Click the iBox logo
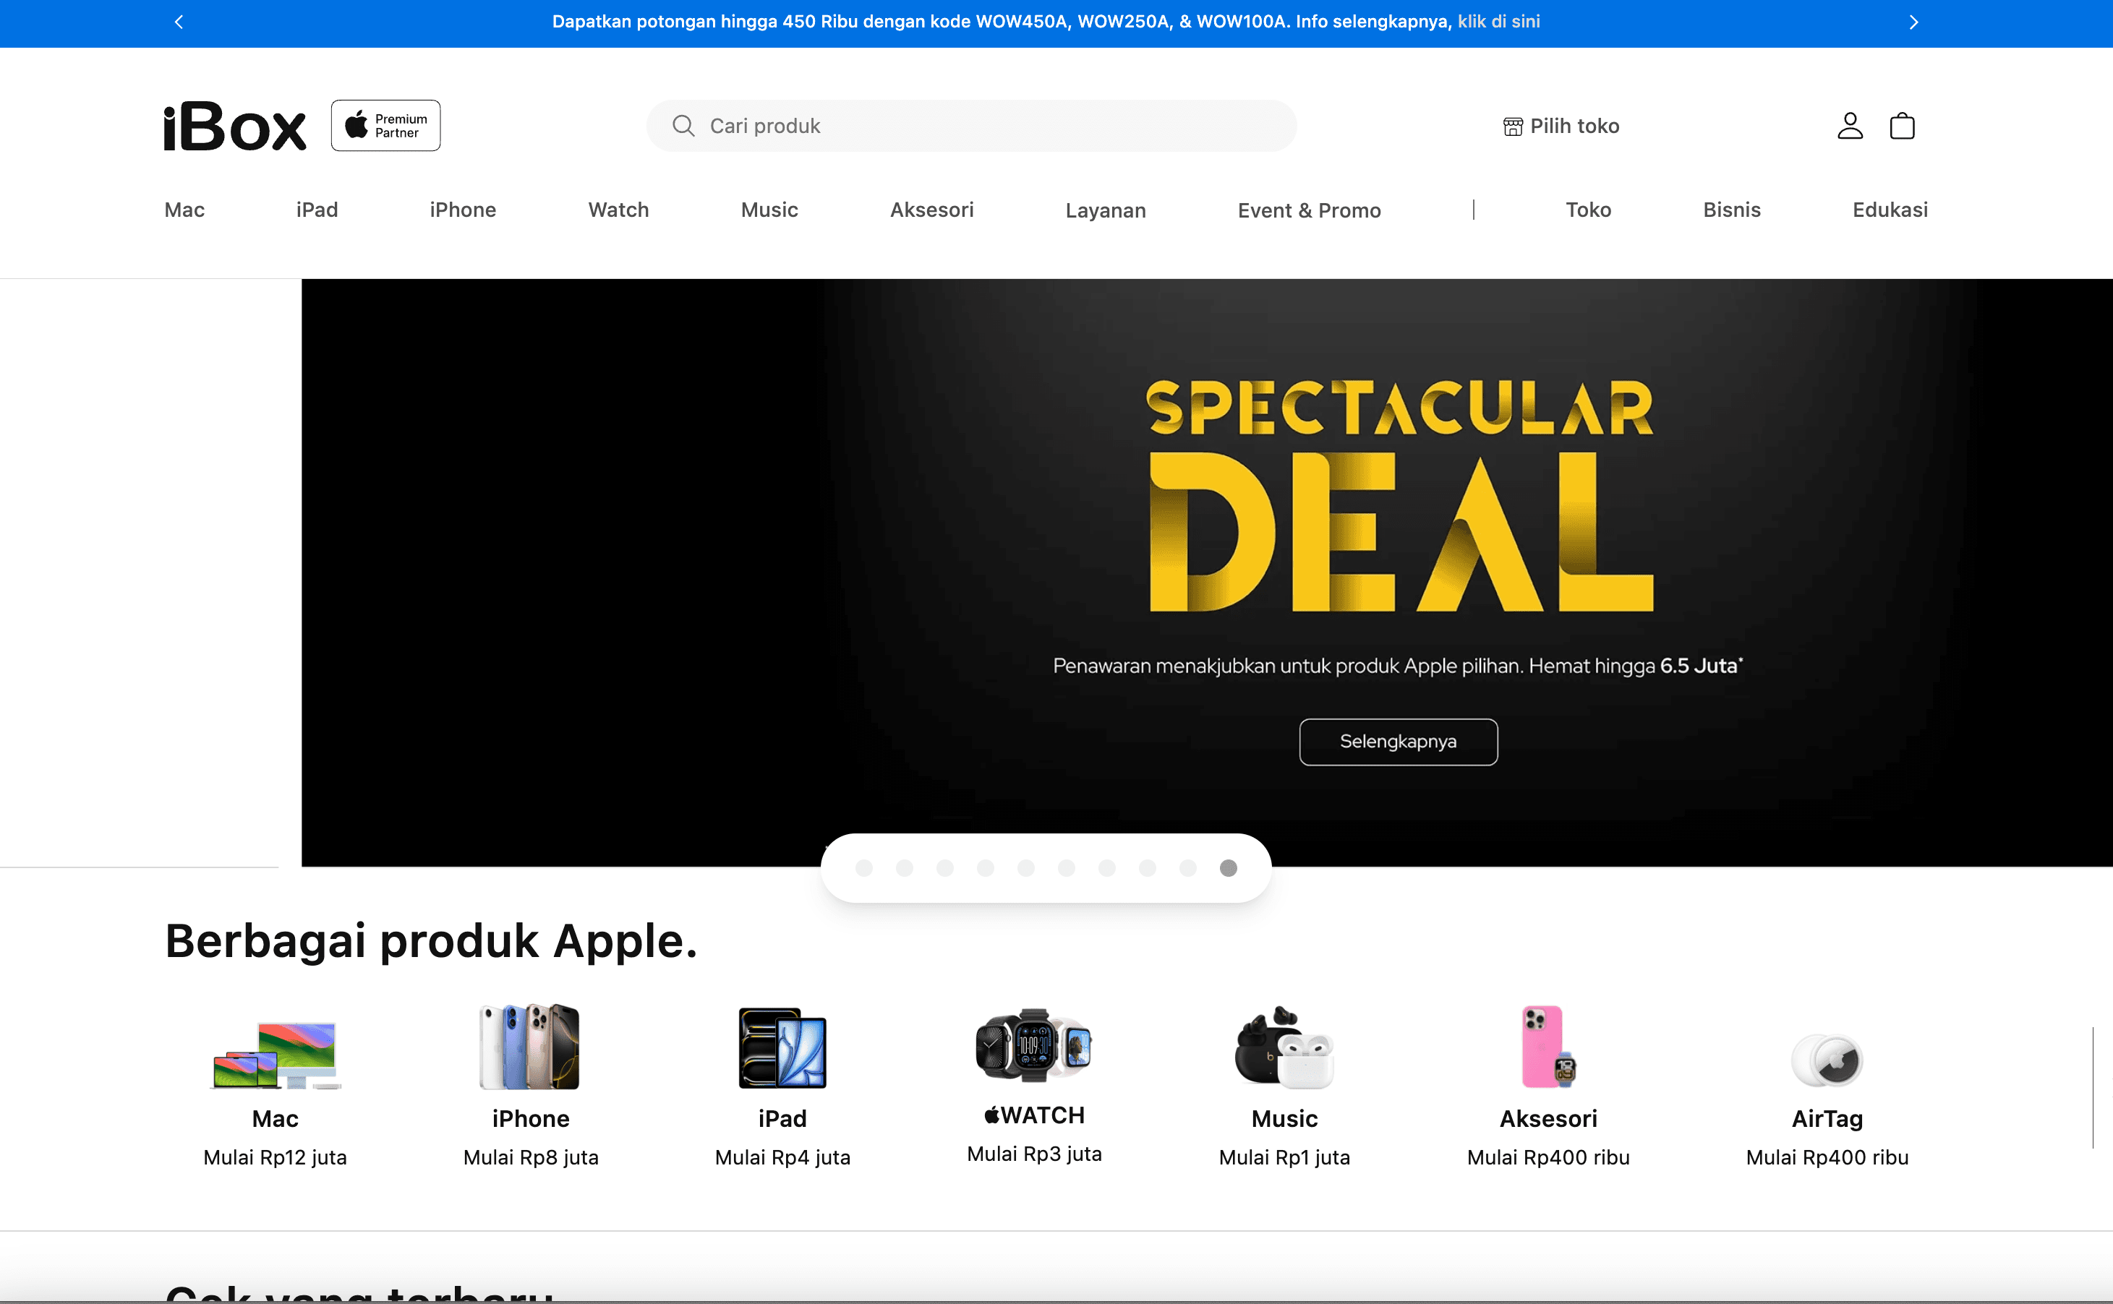The width and height of the screenshot is (2113, 1304). 235,126
